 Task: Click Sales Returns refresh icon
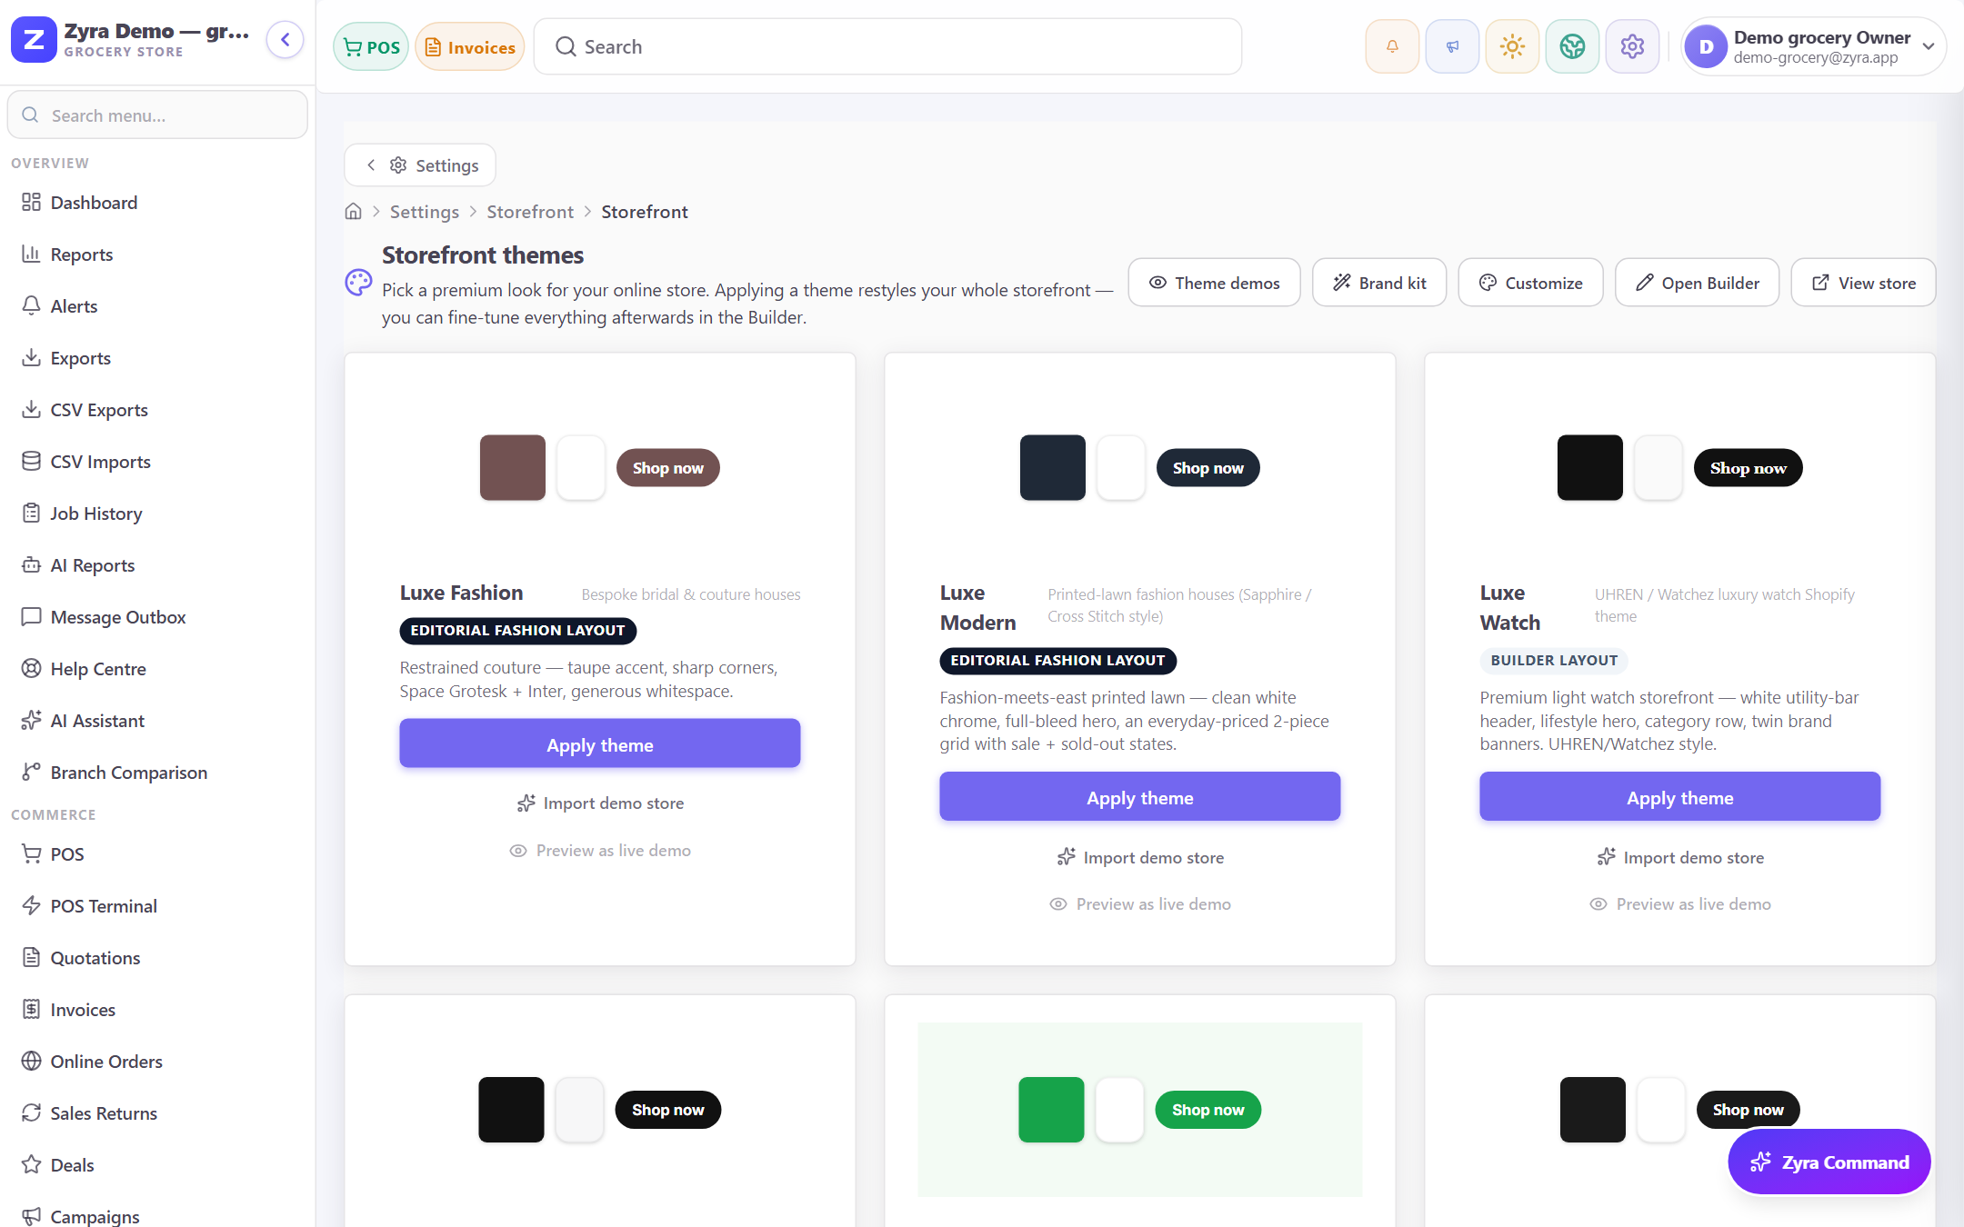(x=32, y=1113)
